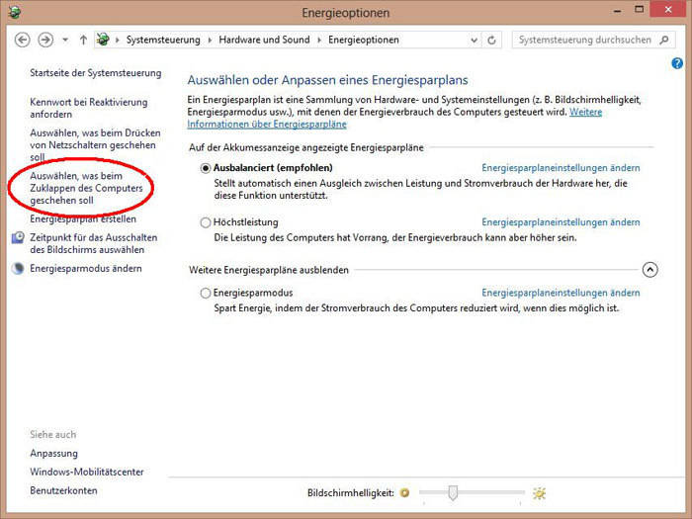
Task: Click the window icon in title bar
Action: (14, 12)
